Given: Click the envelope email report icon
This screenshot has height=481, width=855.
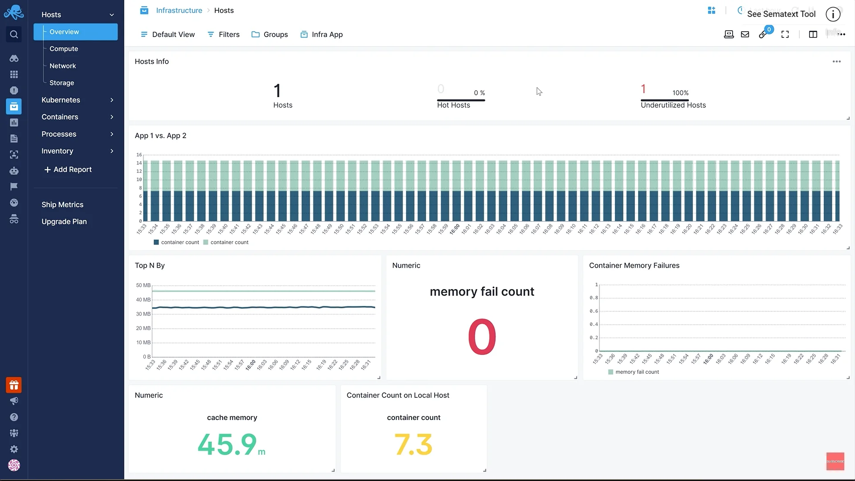Looking at the screenshot, I should (x=745, y=34).
